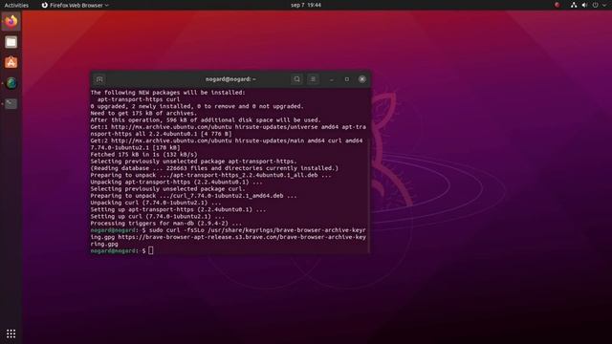612x344 pixels.
Task: Click the terminal title nogard@nogard
Action: (230, 79)
